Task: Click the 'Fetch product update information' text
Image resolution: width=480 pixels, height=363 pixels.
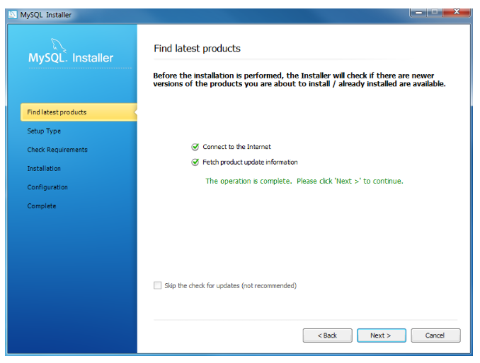Action: 250,162
